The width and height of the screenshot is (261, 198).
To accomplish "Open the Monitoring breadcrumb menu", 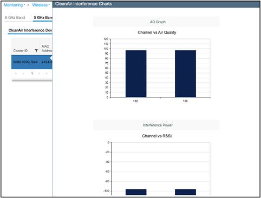I will click(x=15, y=5).
